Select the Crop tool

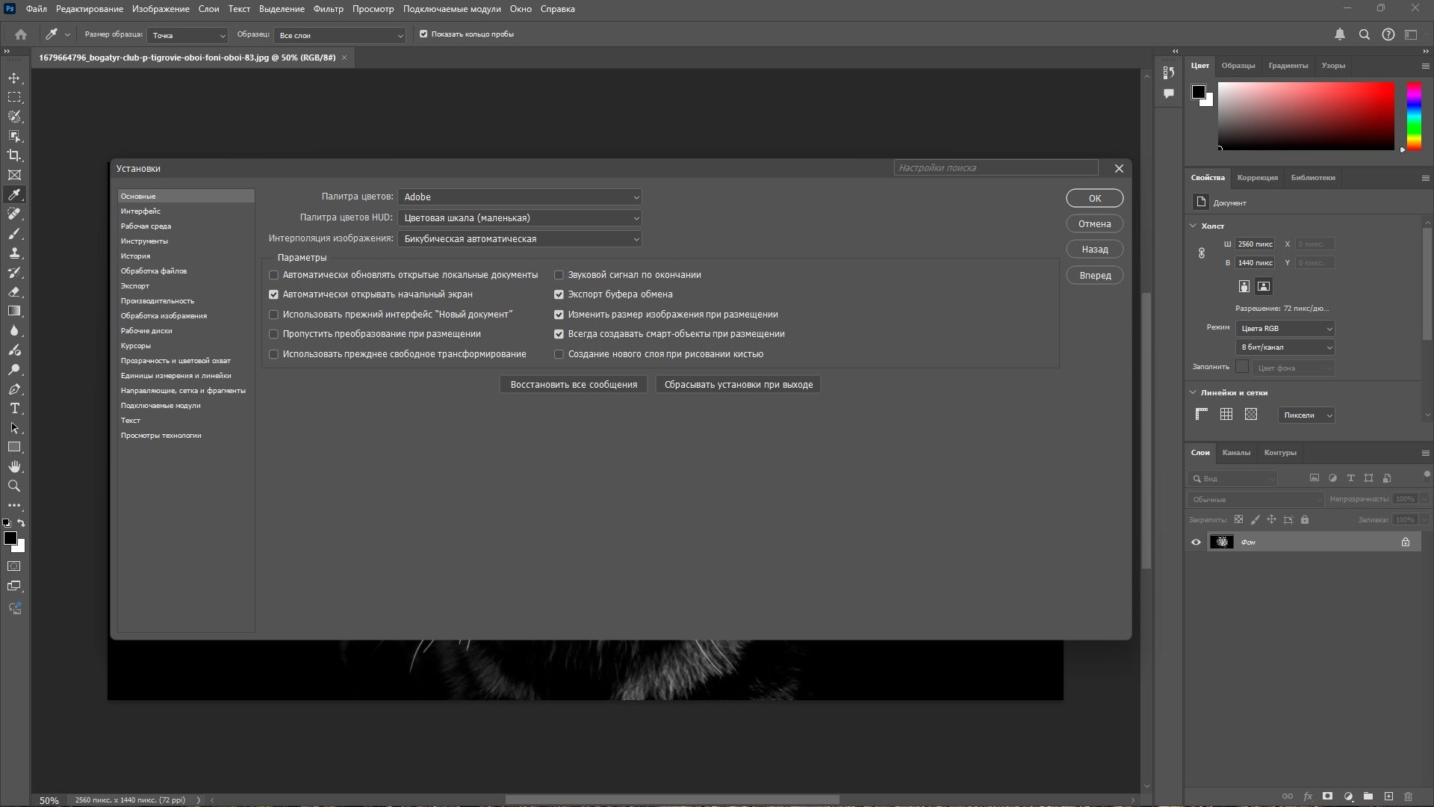(14, 155)
